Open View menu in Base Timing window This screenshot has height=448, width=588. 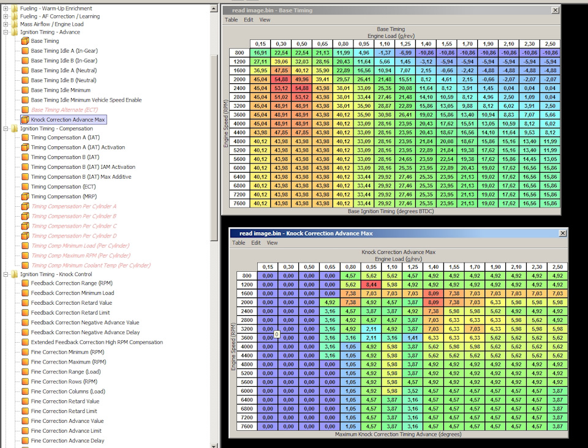(265, 20)
